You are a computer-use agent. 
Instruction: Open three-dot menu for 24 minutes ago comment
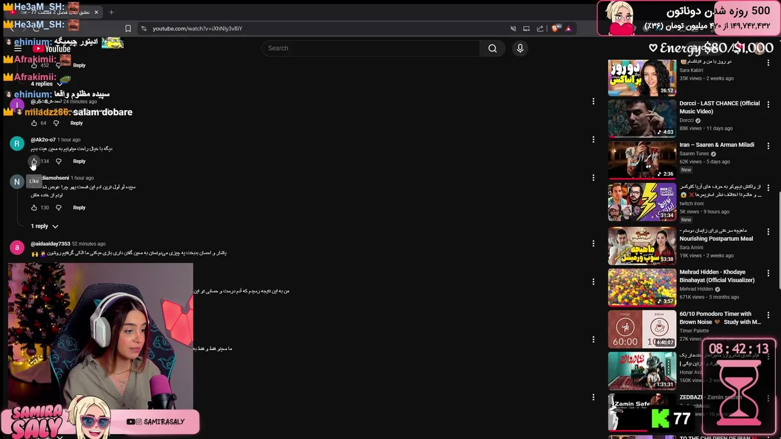tap(593, 102)
